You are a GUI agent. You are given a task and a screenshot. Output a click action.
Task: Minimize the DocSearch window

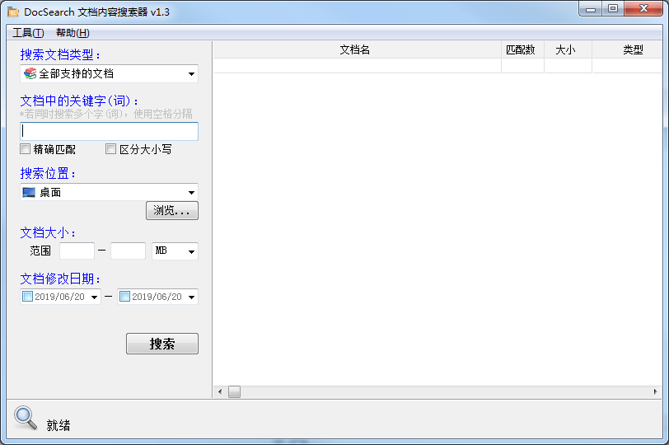(x=591, y=9)
